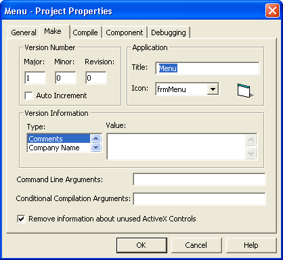Switch to the General tab
Screen dimensions: 283x260
24,32
